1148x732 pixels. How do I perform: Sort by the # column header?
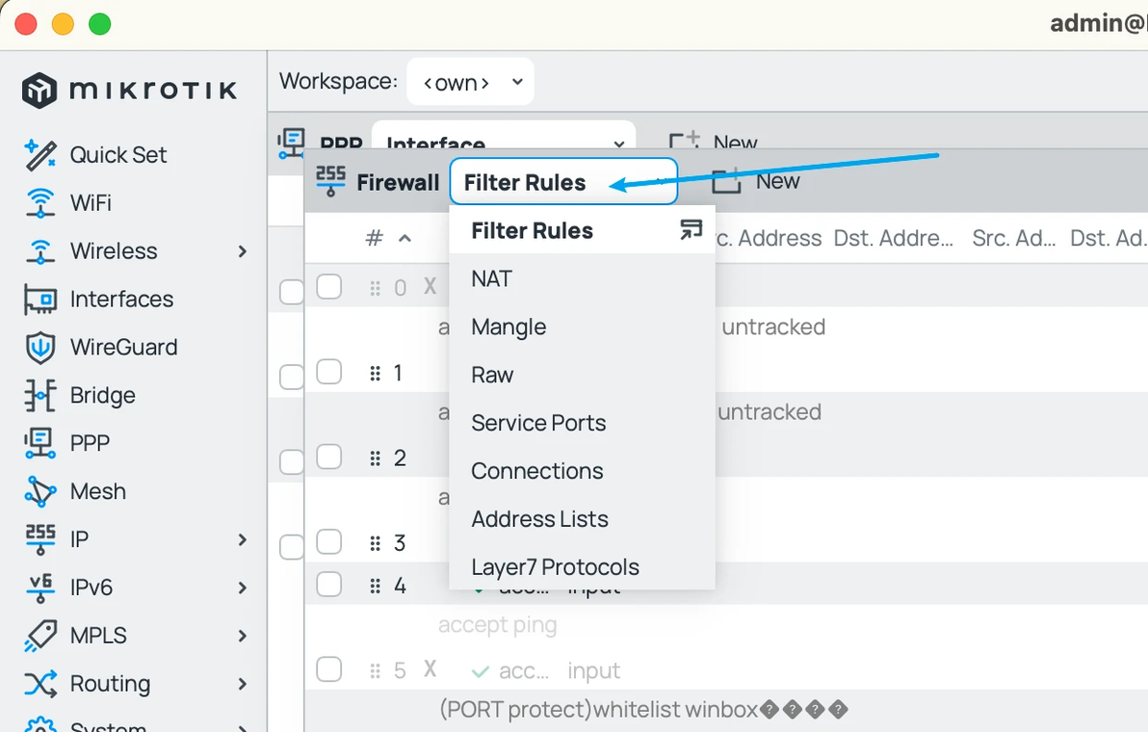pyautogui.click(x=375, y=238)
